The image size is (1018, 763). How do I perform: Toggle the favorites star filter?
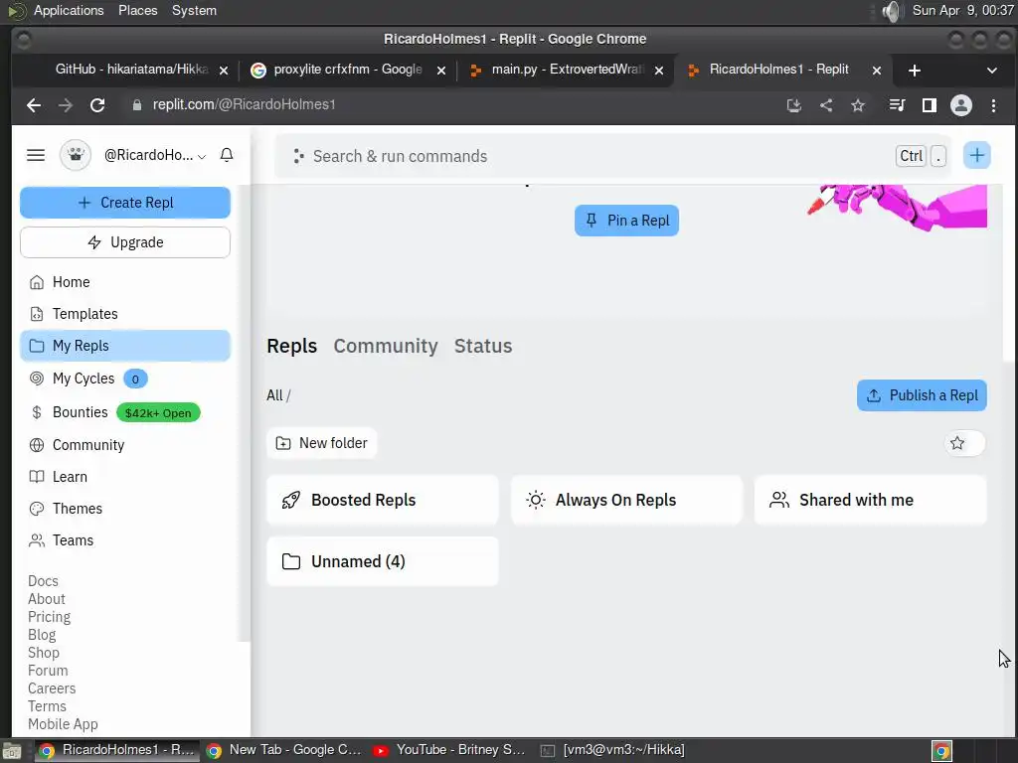click(964, 443)
